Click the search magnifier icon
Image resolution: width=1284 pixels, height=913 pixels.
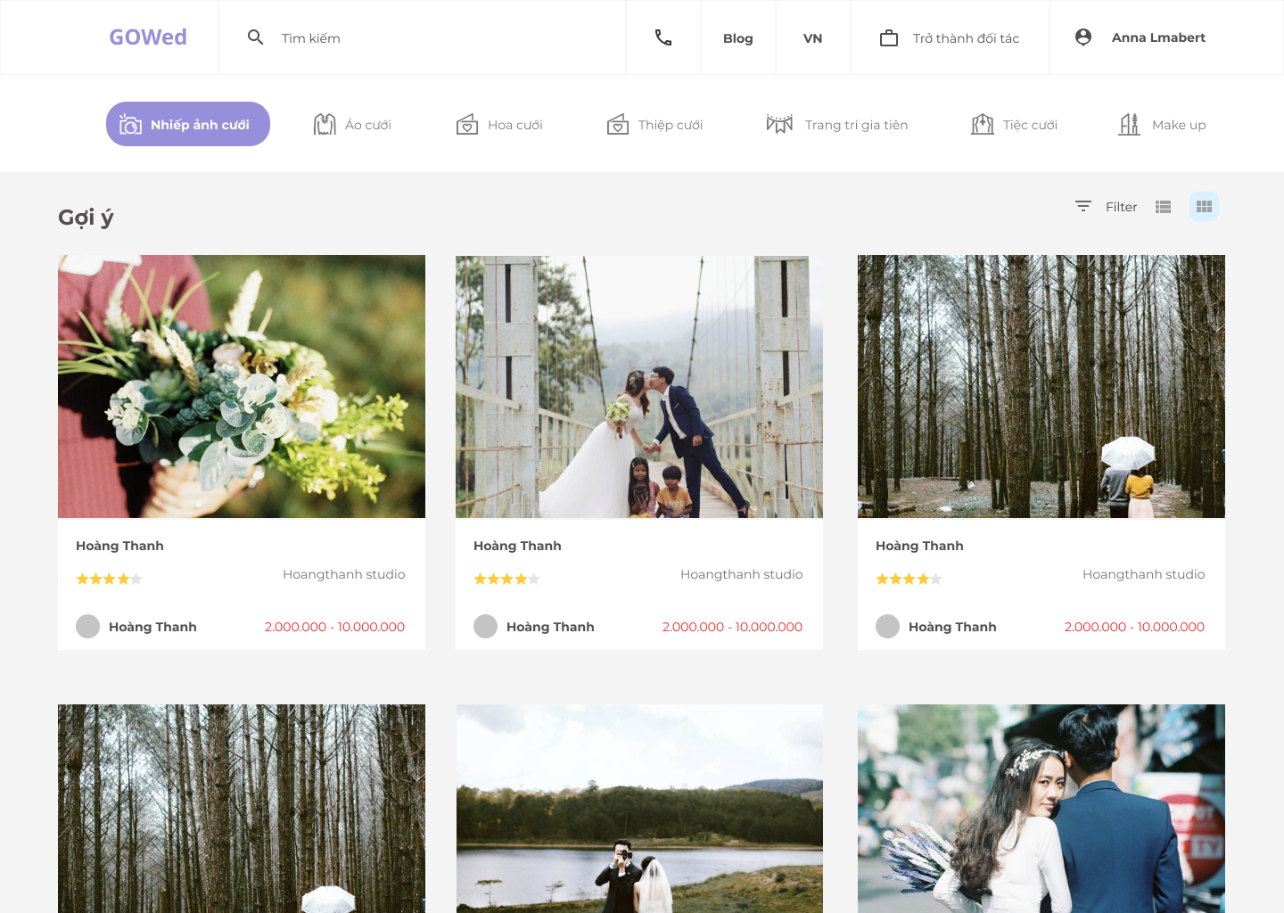pos(255,37)
